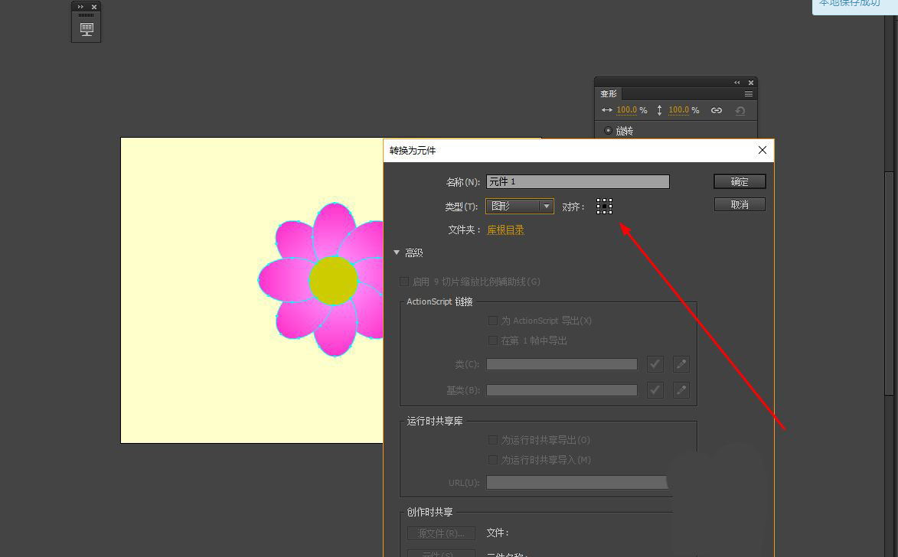
Task: Click the 名称 field containing 元件 1
Action: click(577, 181)
